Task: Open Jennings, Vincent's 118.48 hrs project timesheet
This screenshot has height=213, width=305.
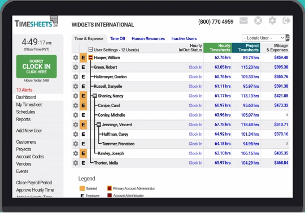Action: [x=250, y=125]
